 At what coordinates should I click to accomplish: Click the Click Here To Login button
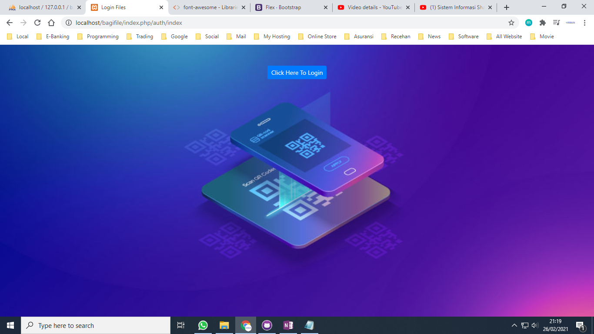click(297, 73)
